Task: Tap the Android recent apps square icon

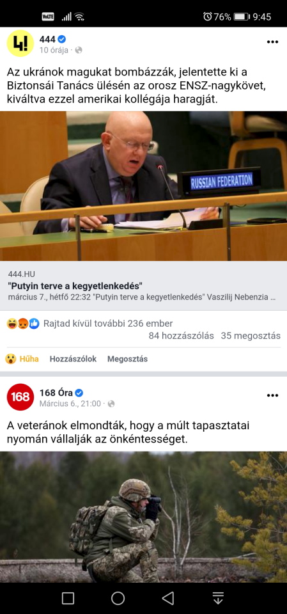Action: pyautogui.click(x=68, y=598)
